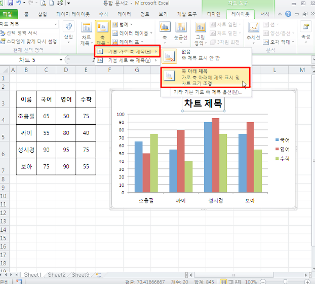Click the Quick Print printer icon
Viewport: 315px width, 284px height.
60,3
